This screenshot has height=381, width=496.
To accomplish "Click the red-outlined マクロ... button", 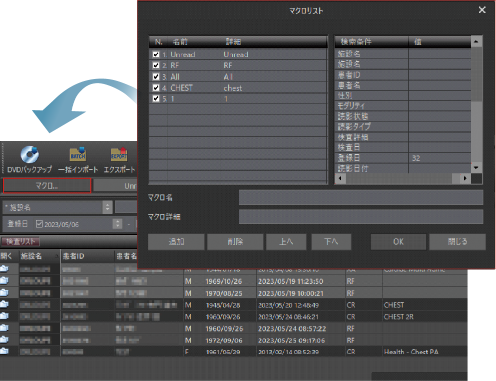I will pos(46,185).
